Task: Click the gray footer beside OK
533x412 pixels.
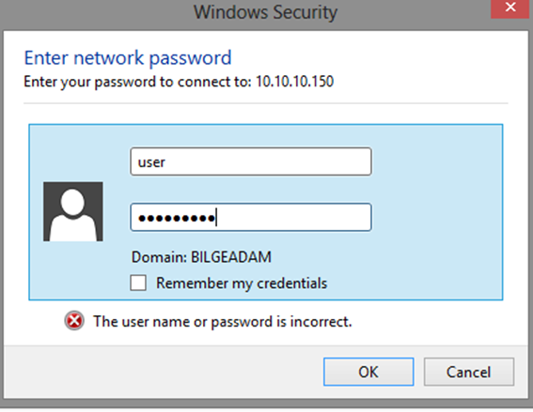Action: coord(164,372)
